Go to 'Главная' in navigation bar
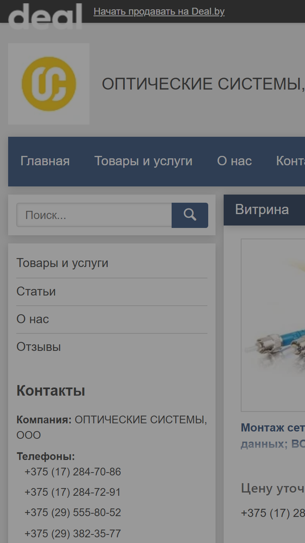The width and height of the screenshot is (305, 543). [x=45, y=161]
